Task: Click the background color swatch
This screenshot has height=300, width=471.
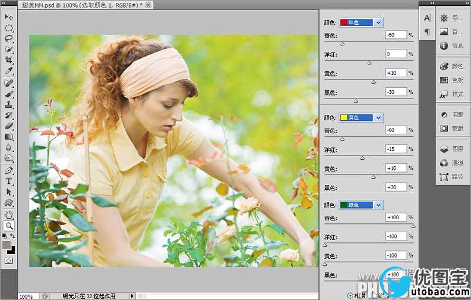Action: (12, 250)
